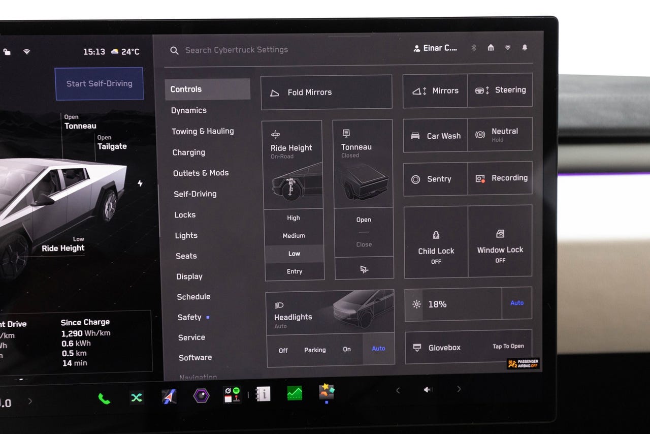The height and width of the screenshot is (434, 650).
Task: Open Self-Driving settings in the menu
Action: click(x=195, y=194)
